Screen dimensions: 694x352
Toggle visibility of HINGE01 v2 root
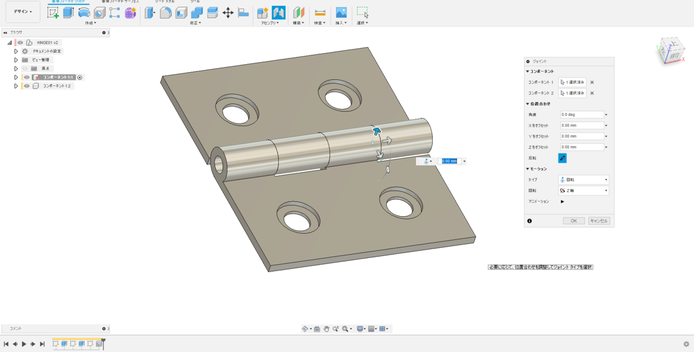(20, 43)
